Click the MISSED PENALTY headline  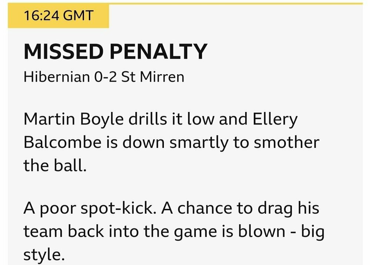(x=115, y=52)
